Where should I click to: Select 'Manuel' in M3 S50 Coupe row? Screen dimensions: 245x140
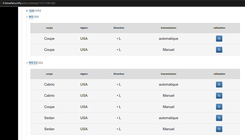click(168, 49)
